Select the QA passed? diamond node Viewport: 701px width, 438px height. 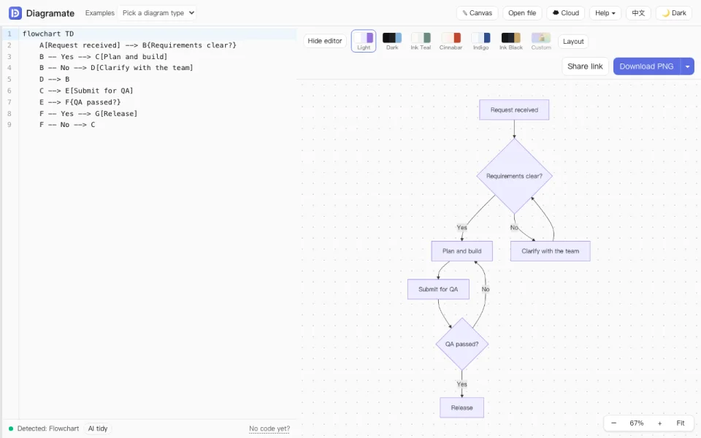point(461,344)
